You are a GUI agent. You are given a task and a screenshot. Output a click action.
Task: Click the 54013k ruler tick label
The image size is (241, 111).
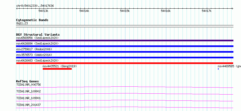44,11
